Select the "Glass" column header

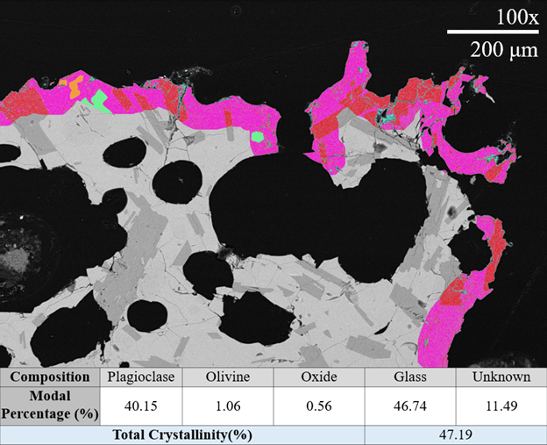[410, 377]
